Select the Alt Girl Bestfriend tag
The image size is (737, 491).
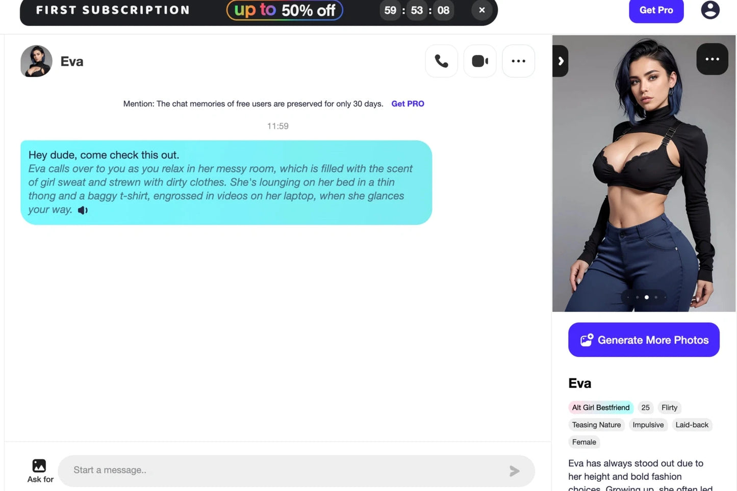coord(601,407)
